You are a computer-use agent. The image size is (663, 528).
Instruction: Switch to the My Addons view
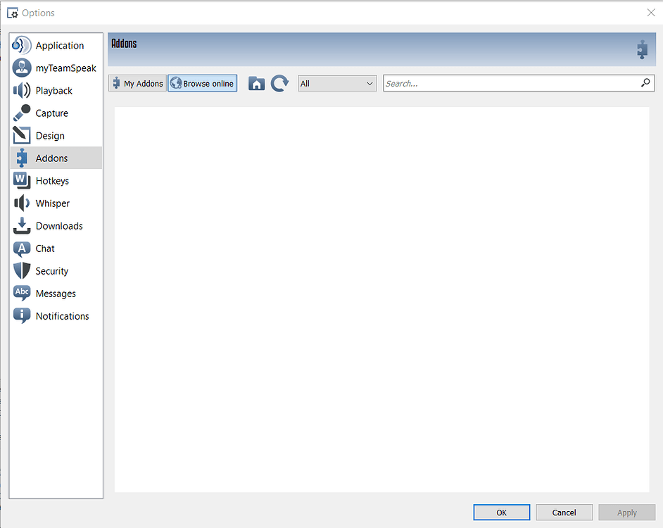click(137, 83)
